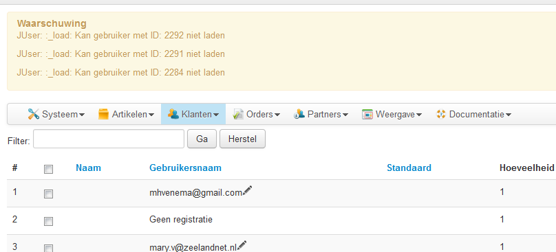Check the checkbox in row 1
The width and height of the screenshot is (556, 252).
pos(48,194)
